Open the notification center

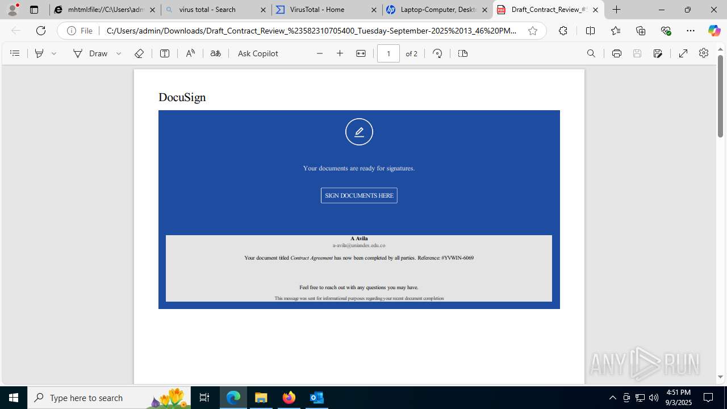708,398
